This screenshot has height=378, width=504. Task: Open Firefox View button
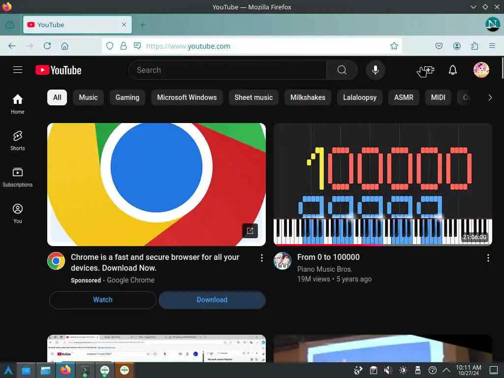10,25
